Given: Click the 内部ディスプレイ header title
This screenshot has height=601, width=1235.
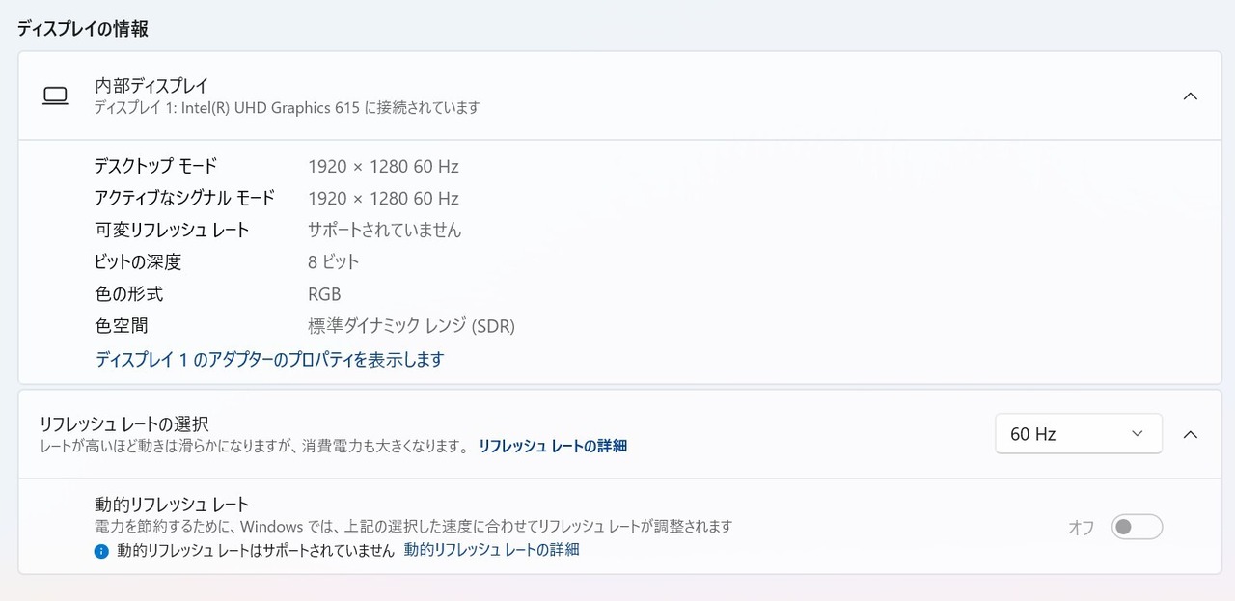Looking at the screenshot, I should [151, 85].
